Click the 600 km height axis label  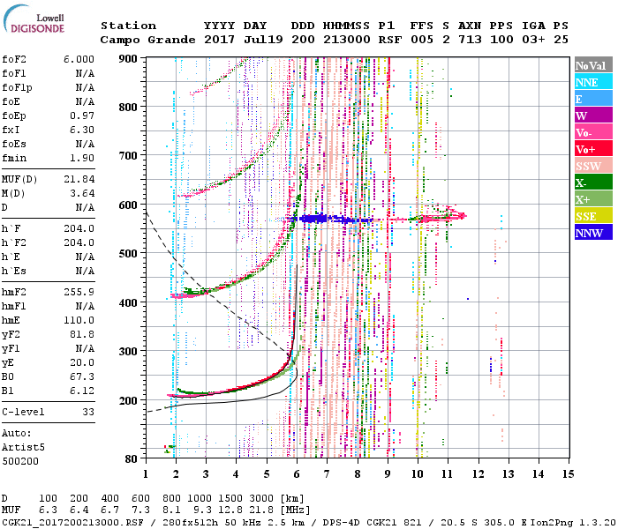tap(129, 205)
